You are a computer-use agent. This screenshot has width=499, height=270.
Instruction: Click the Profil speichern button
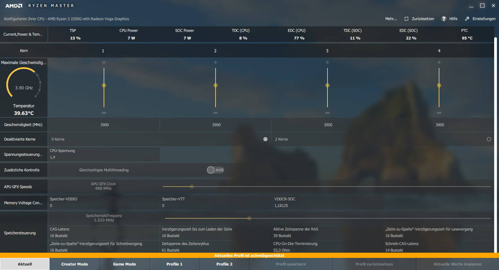291,264
